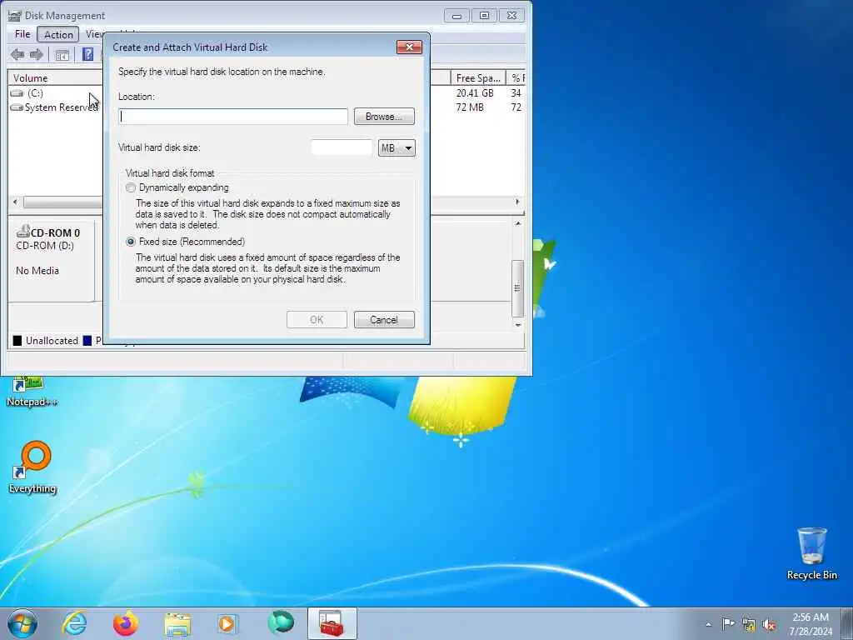Open the MB size unit dropdown

coord(397,148)
